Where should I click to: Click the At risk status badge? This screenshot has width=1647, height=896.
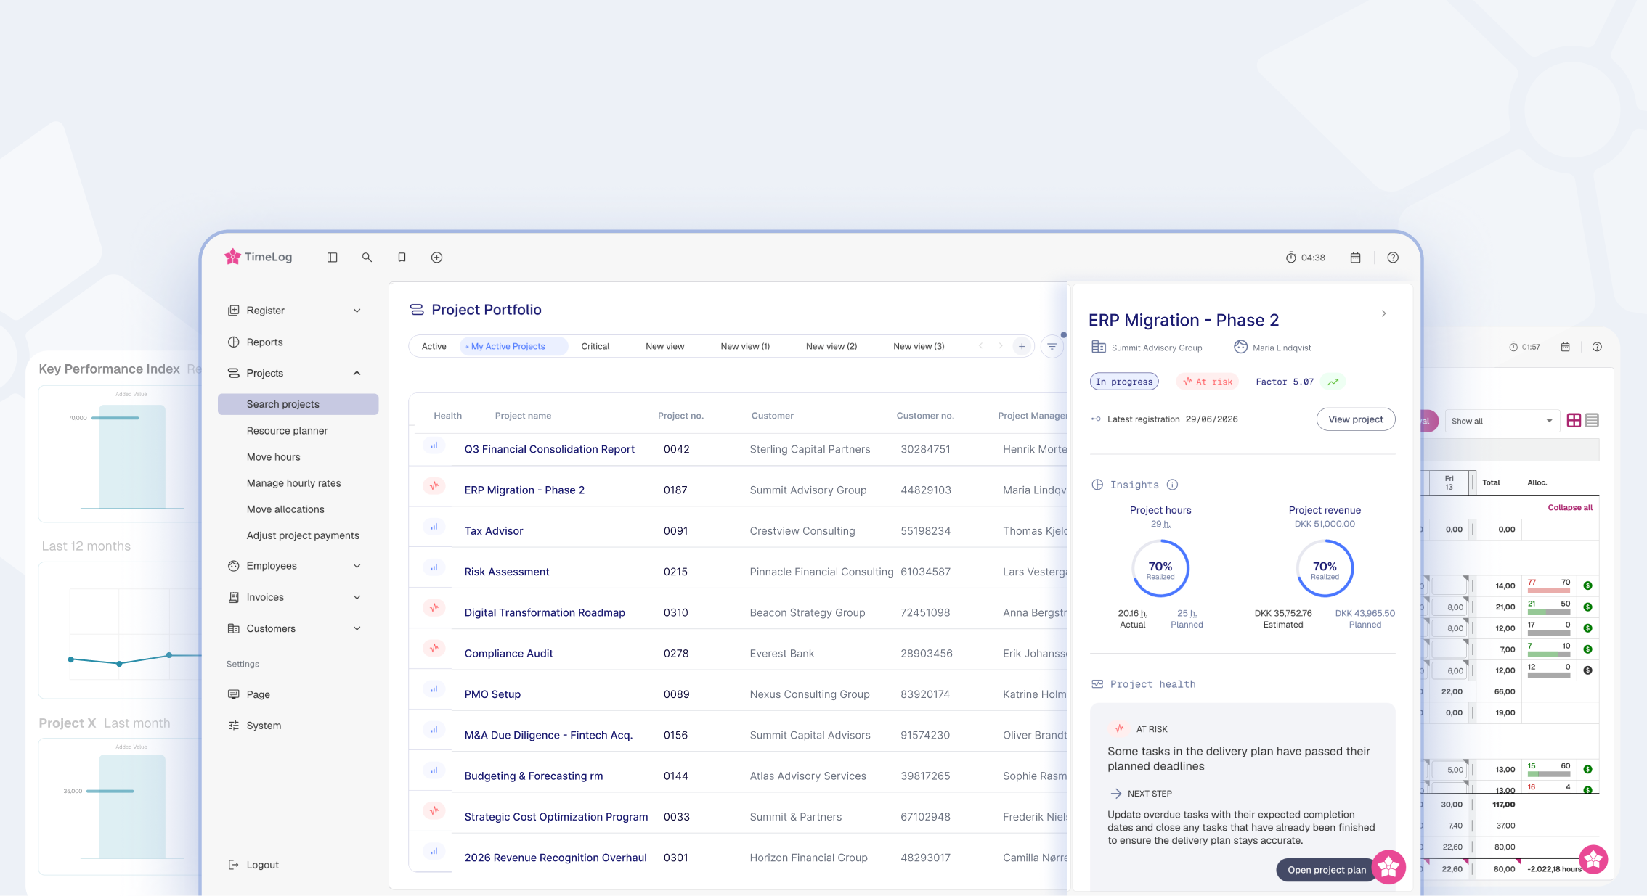point(1208,382)
